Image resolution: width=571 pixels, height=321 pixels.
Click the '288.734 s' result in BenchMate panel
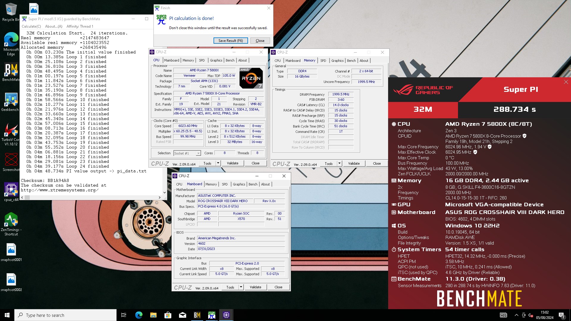[x=514, y=109]
